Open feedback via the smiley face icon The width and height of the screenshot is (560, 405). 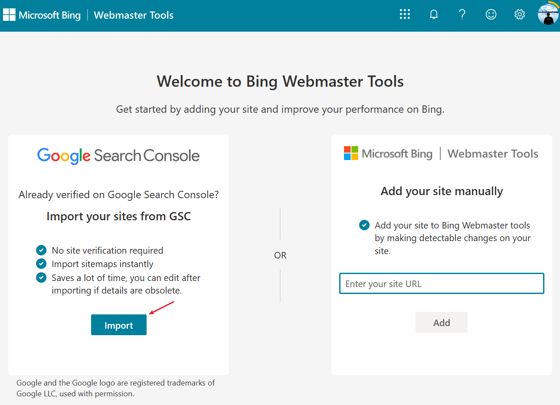click(x=491, y=14)
